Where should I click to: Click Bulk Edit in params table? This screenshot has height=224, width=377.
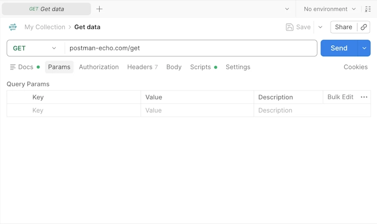340,97
